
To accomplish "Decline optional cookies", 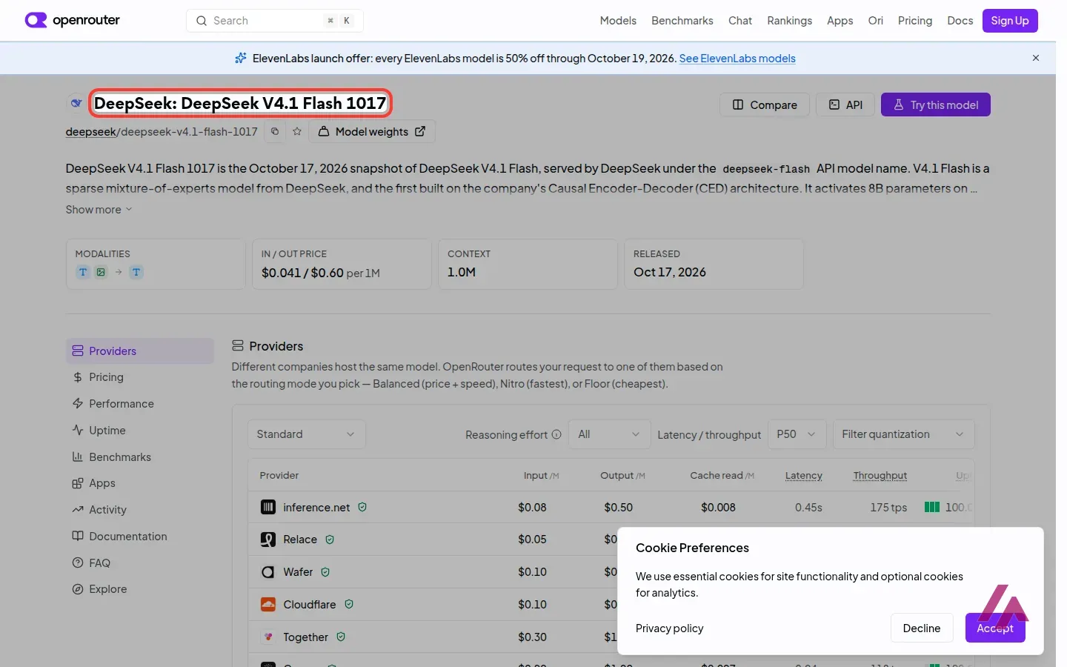I will pyautogui.click(x=922, y=628).
